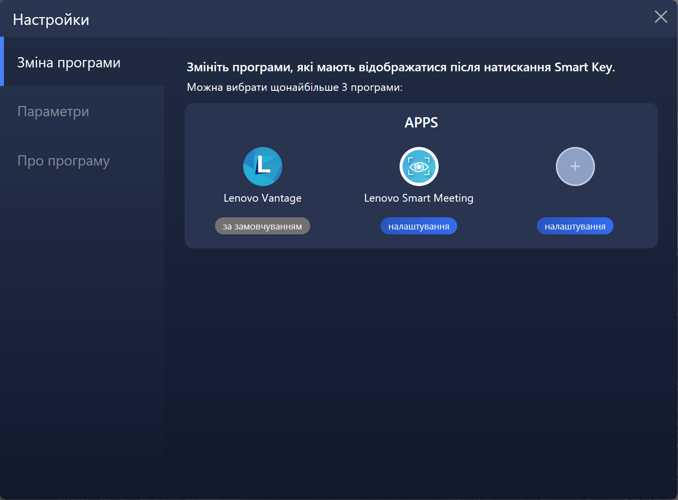Click the Настройки window title
Viewport: 678px width, 500px height.
(51, 20)
